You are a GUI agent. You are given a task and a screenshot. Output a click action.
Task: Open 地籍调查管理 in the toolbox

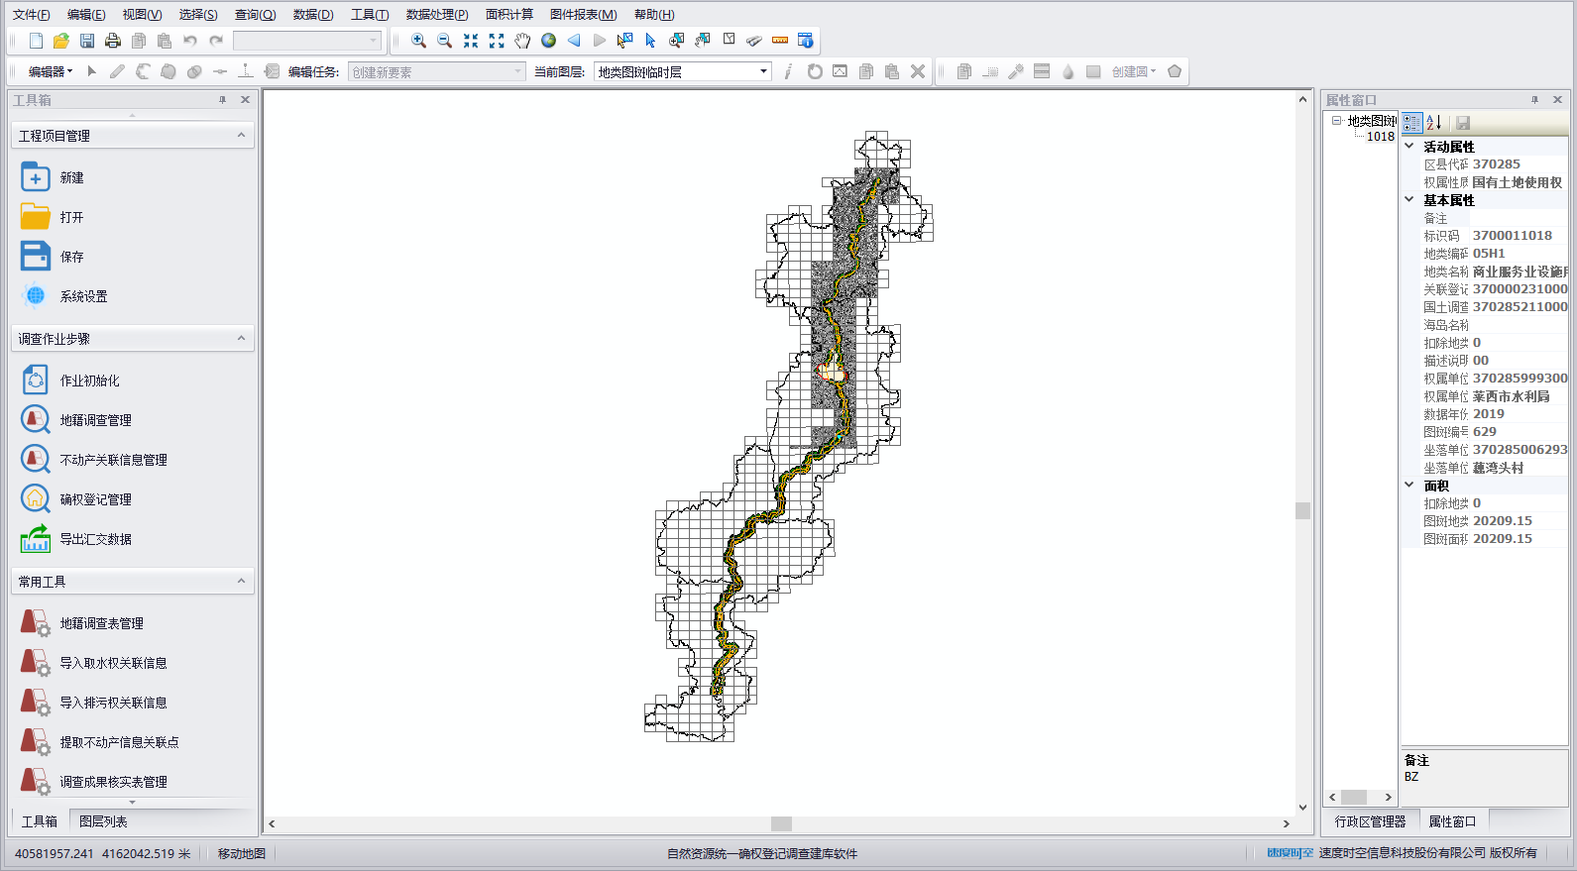[95, 420]
